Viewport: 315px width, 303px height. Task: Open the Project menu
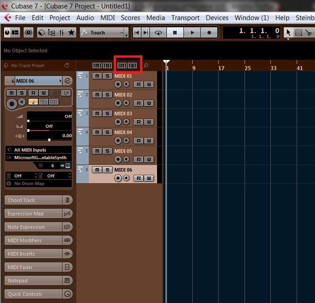[60, 18]
